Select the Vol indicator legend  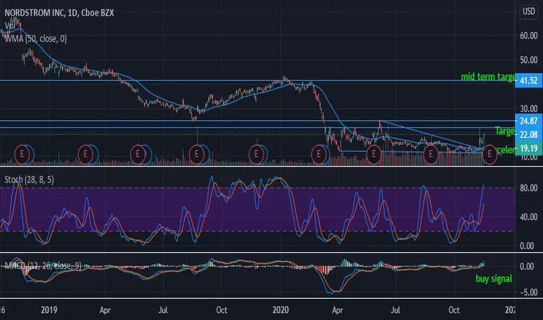(x=10, y=26)
